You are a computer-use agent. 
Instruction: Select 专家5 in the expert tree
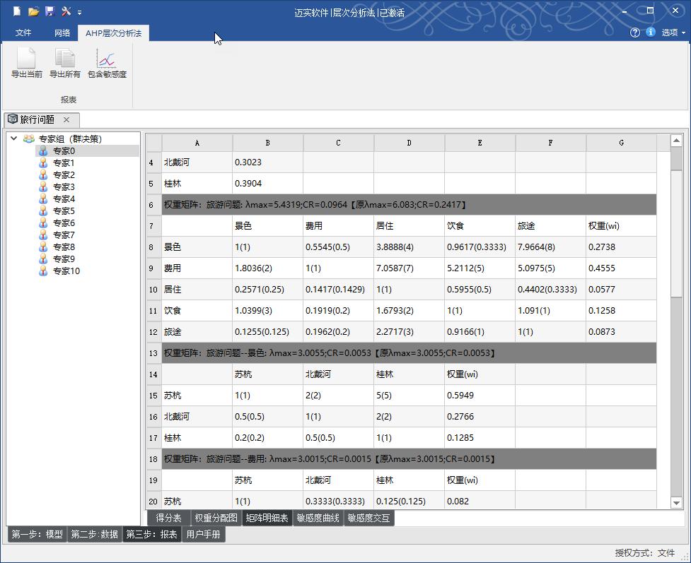tap(64, 211)
